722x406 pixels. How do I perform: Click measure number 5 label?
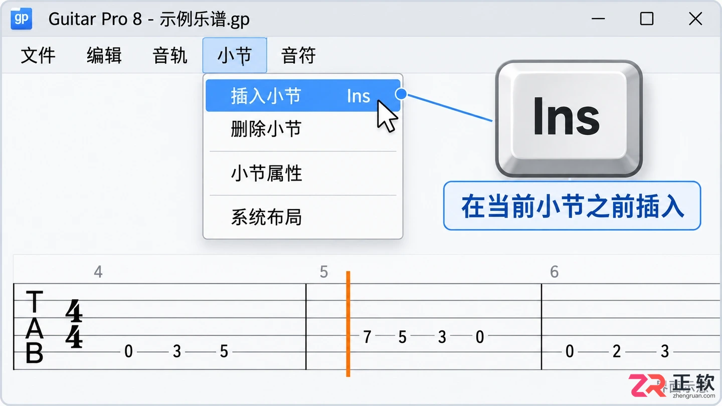coord(324,272)
